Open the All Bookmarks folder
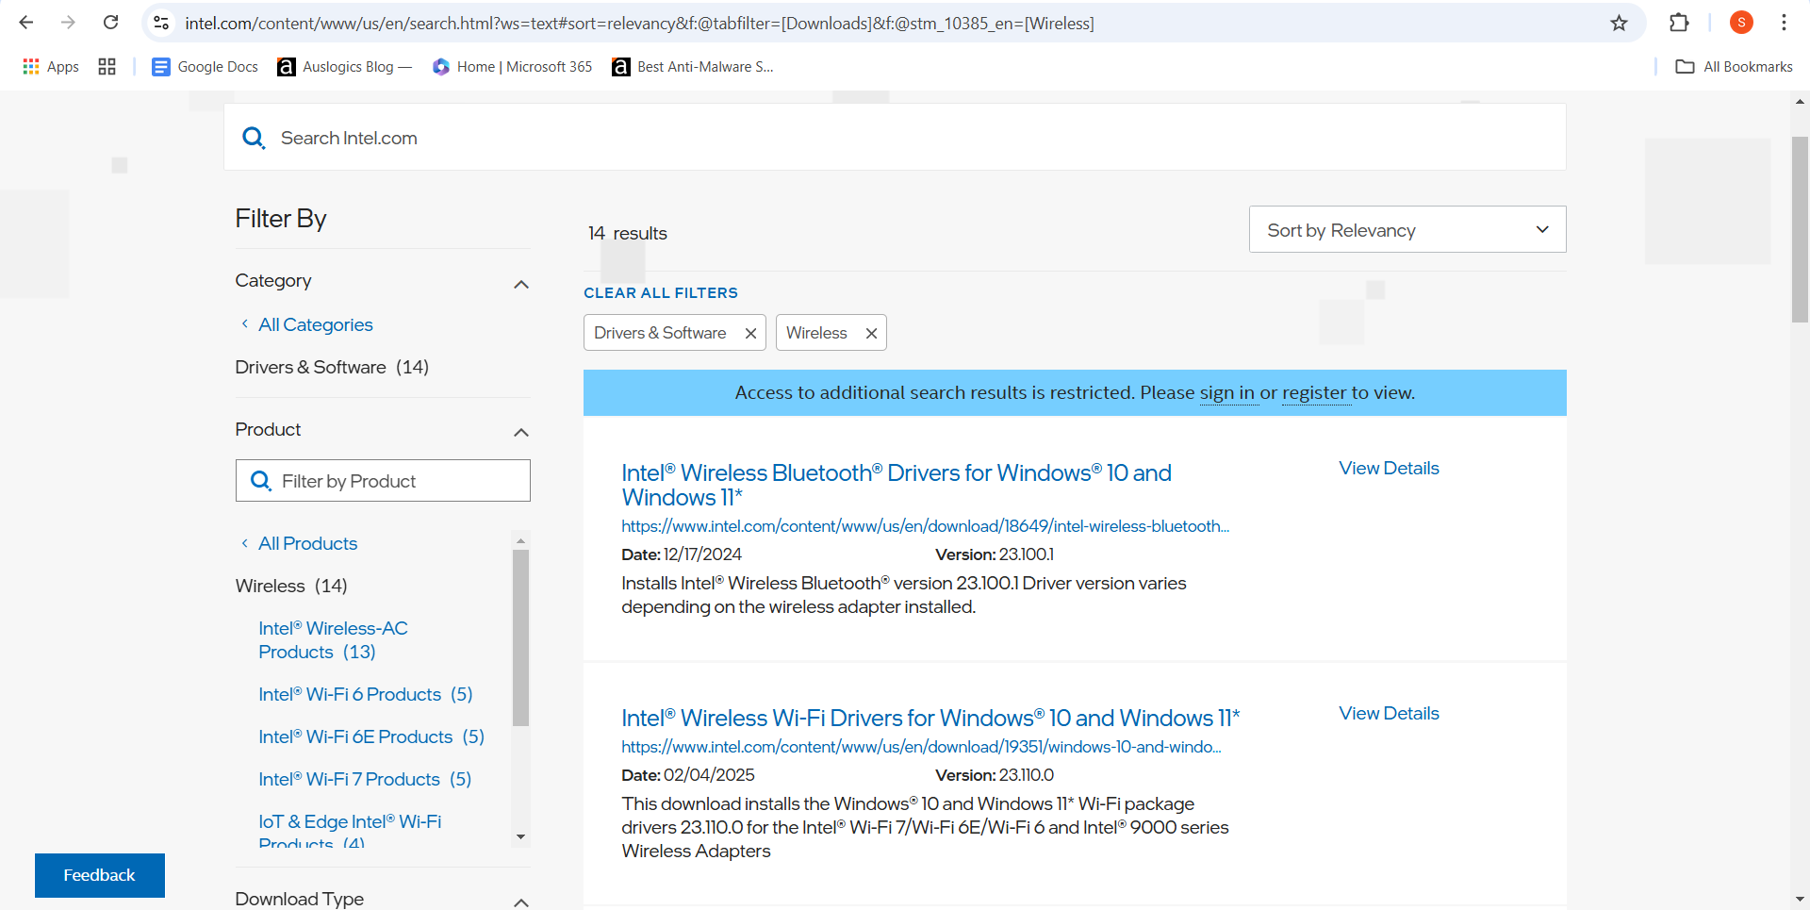This screenshot has height=910, width=1810. tap(1735, 67)
